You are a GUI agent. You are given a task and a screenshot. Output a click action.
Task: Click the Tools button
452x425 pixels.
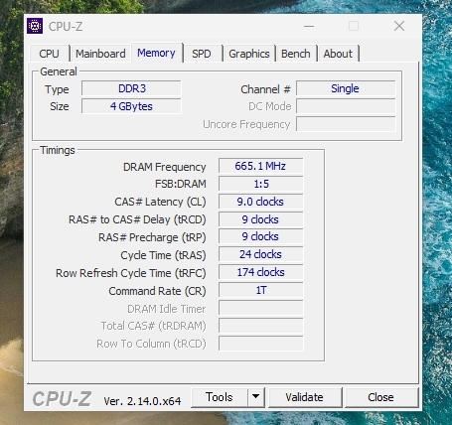click(220, 397)
